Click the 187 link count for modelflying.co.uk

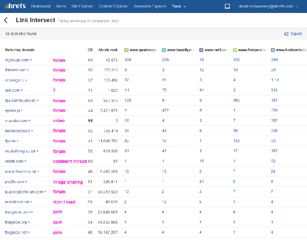274,151
